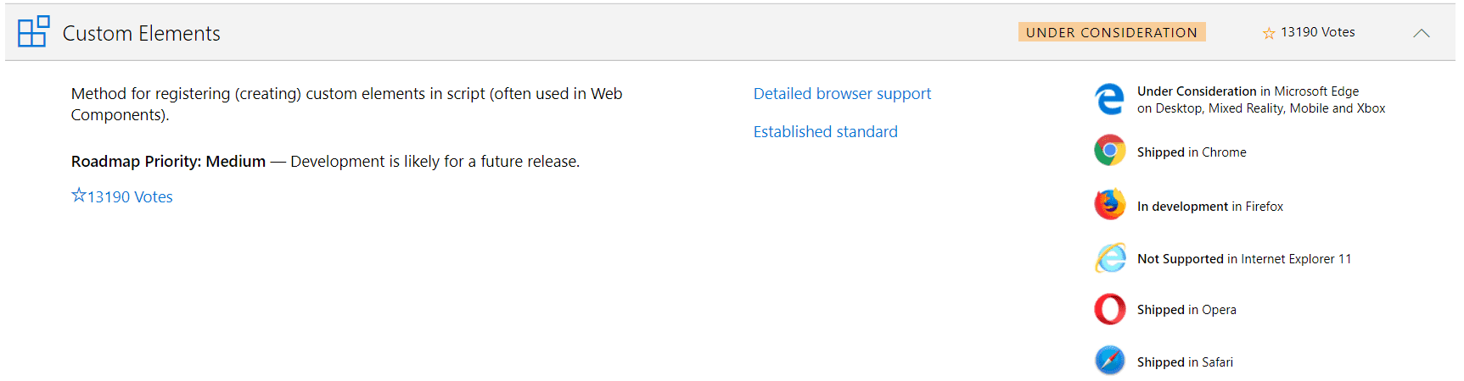The height and width of the screenshot is (381, 1464).
Task: Click Roadmap Priority: Medium text
Action: click(x=168, y=161)
